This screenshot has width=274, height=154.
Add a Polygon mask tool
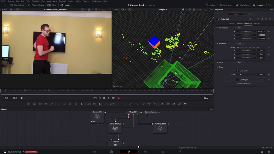point(131,104)
